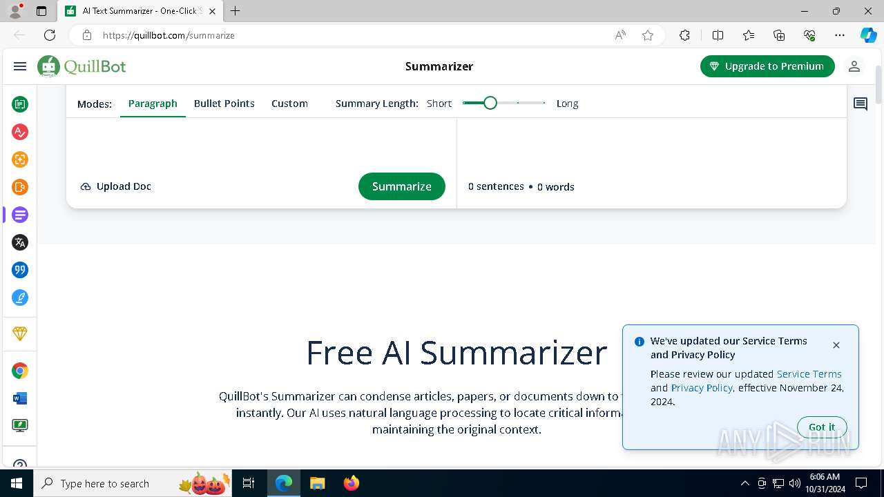Click the Summary Length slider handle

tap(490, 103)
